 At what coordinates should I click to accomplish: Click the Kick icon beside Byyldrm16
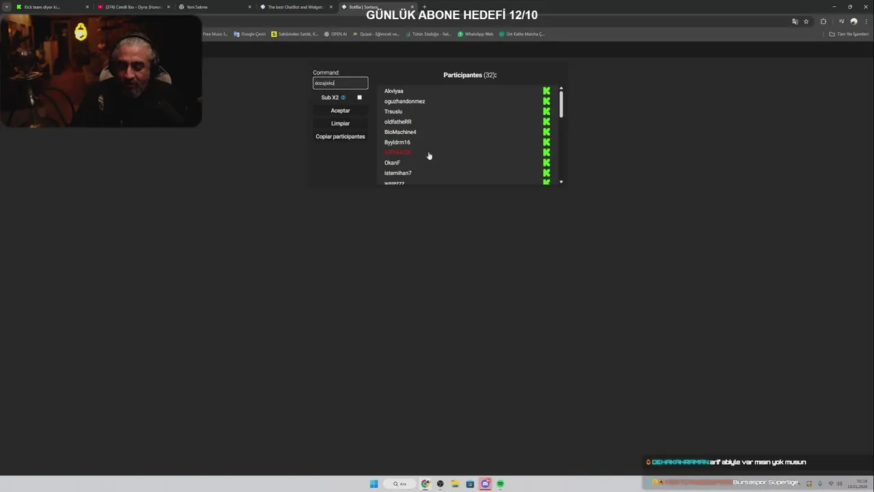546,142
